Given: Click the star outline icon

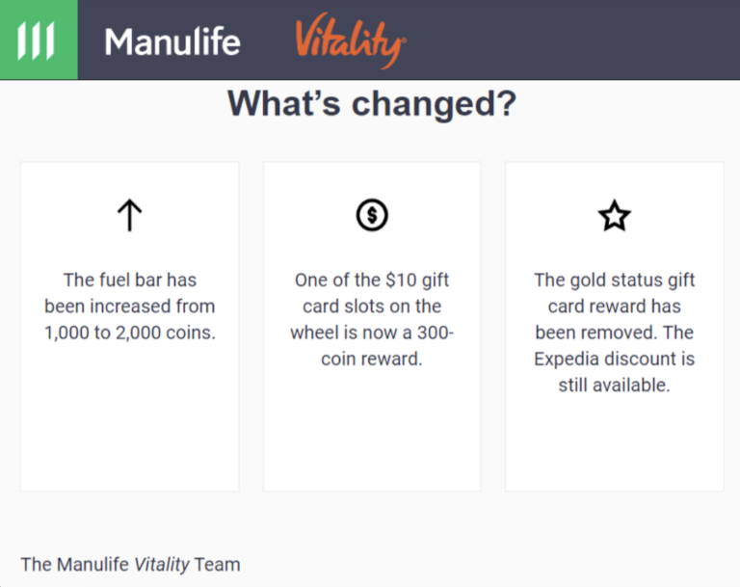Looking at the screenshot, I should (x=614, y=216).
